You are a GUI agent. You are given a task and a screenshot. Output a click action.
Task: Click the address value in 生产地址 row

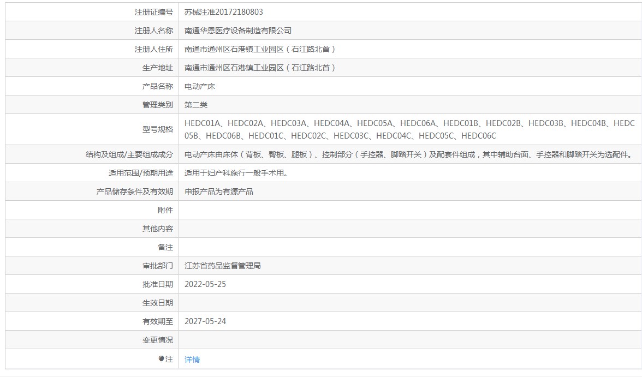(x=260, y=68)
